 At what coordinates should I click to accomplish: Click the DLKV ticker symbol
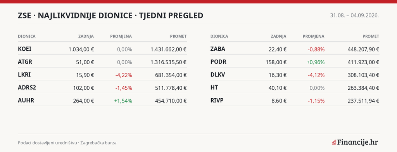(x=218, y=75)
